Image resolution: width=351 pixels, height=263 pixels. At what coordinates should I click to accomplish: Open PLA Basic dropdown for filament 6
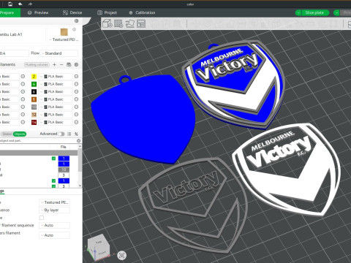click(x=56, y=91)
